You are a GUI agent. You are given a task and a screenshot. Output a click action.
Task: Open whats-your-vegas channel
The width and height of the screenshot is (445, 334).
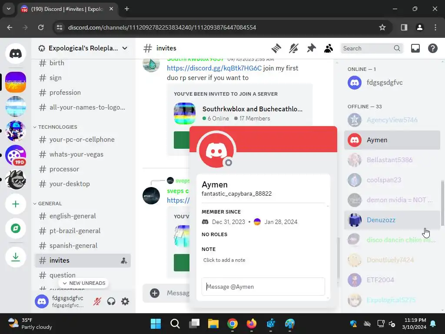[x=83, y=154]
